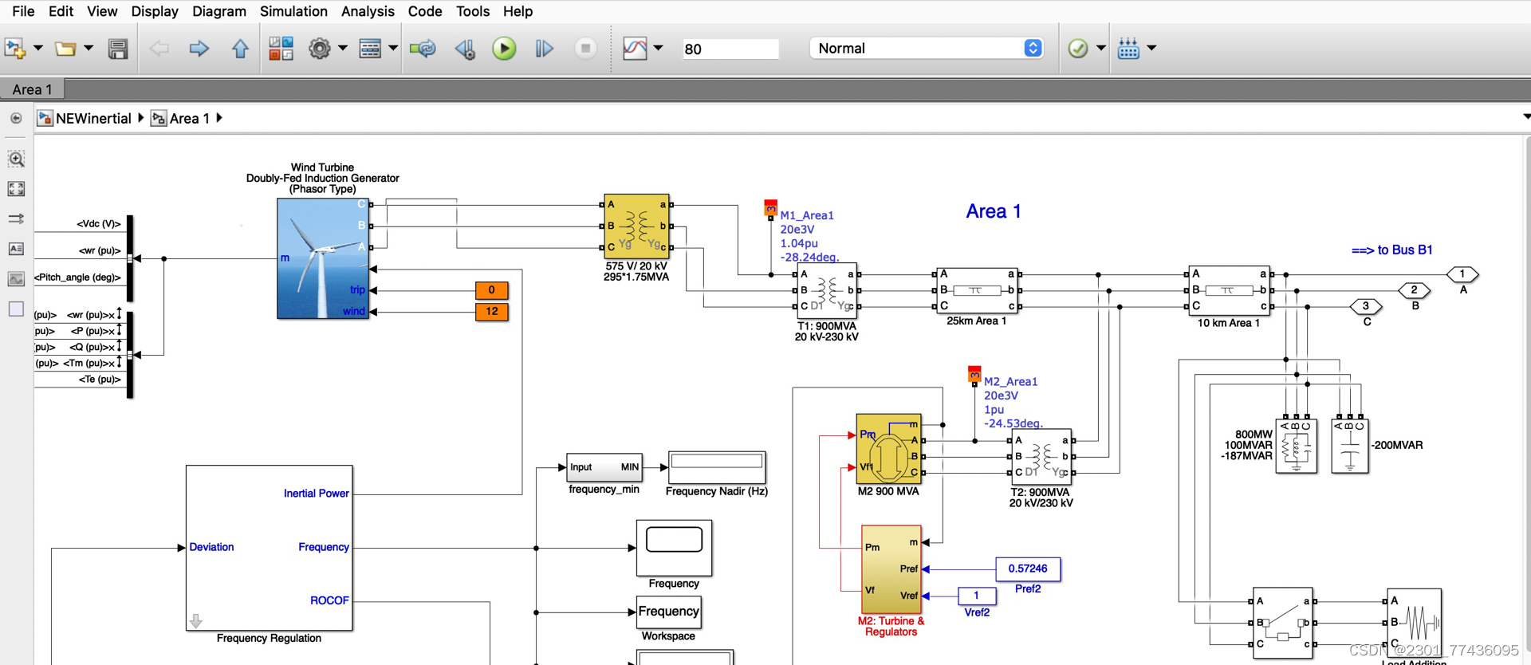1531x665 pixels.
Task: Go back with the left arrow icon
Action: pyautogui.click(x=159, y=49)
